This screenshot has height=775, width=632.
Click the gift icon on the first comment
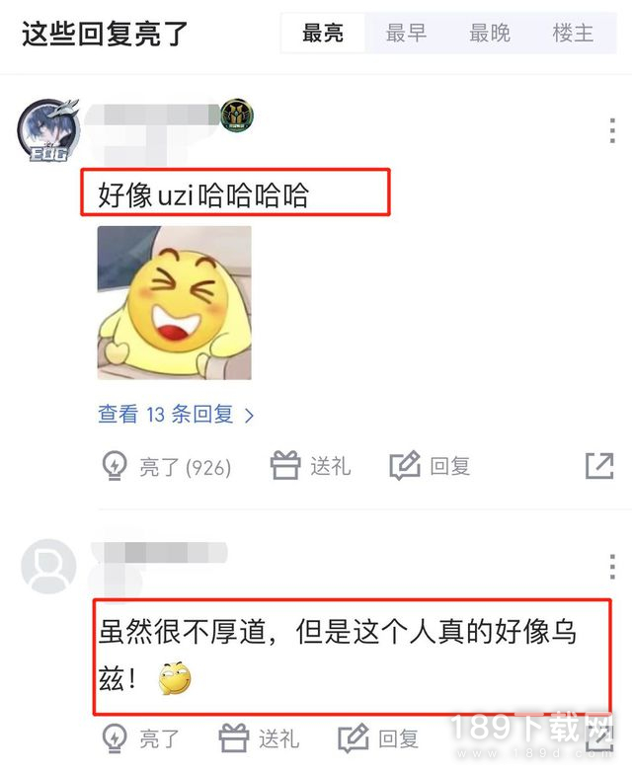pyautogui.click(x=284, y=466)
